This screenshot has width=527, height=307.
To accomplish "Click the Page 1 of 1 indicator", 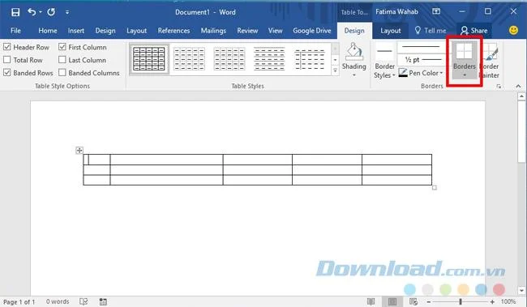I will pos(19,301).
